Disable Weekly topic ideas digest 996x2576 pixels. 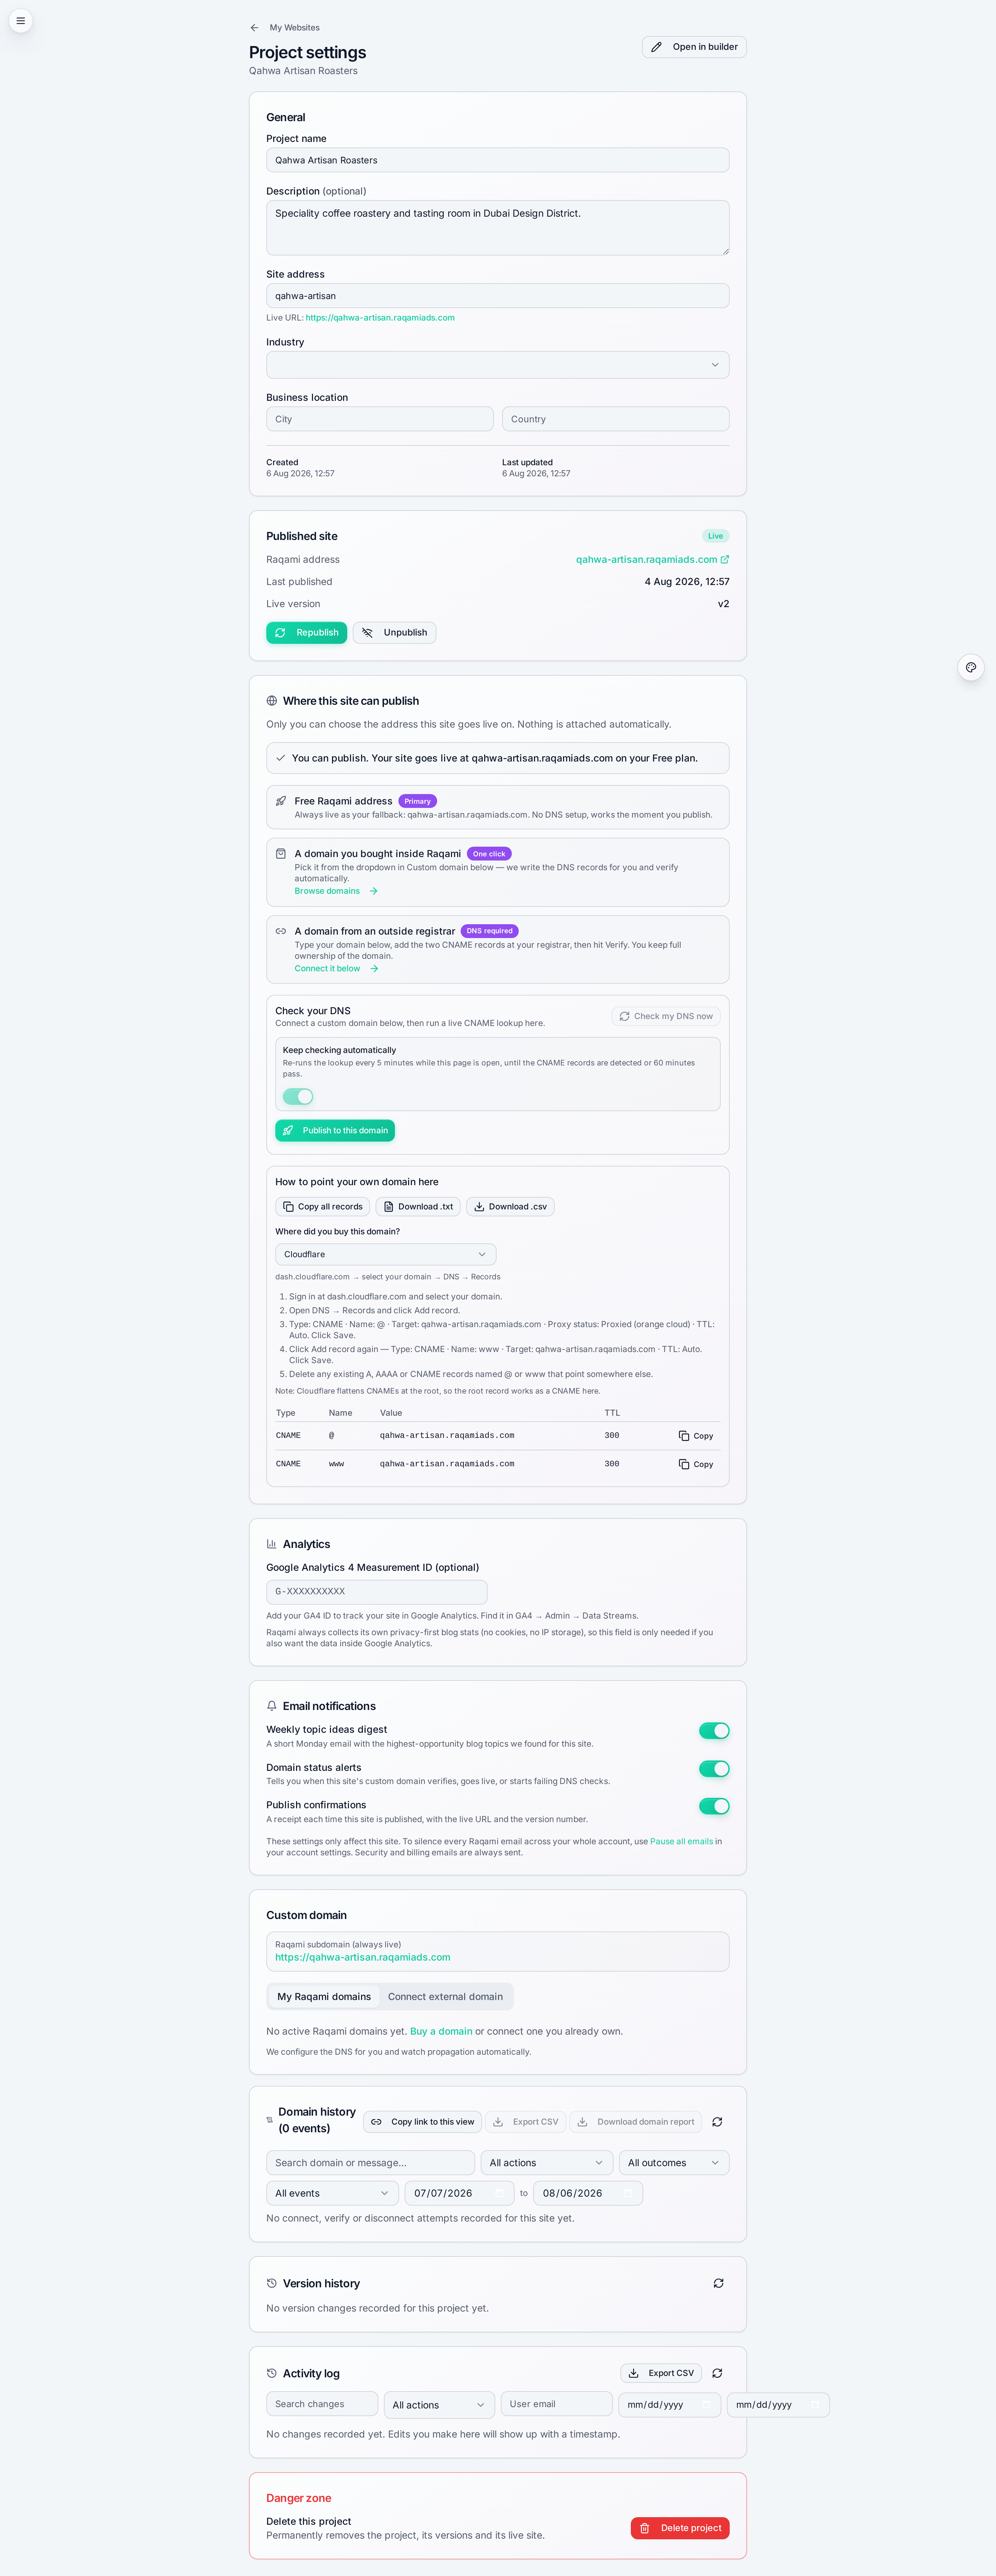[x=714, y=1730]
